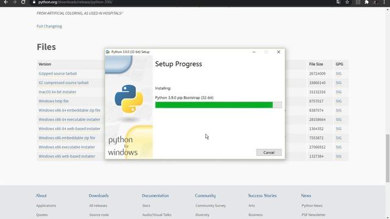Click the page vertical scrollbar thumb
Viewport: 390px width, 219px height.
tap(388, 158)
